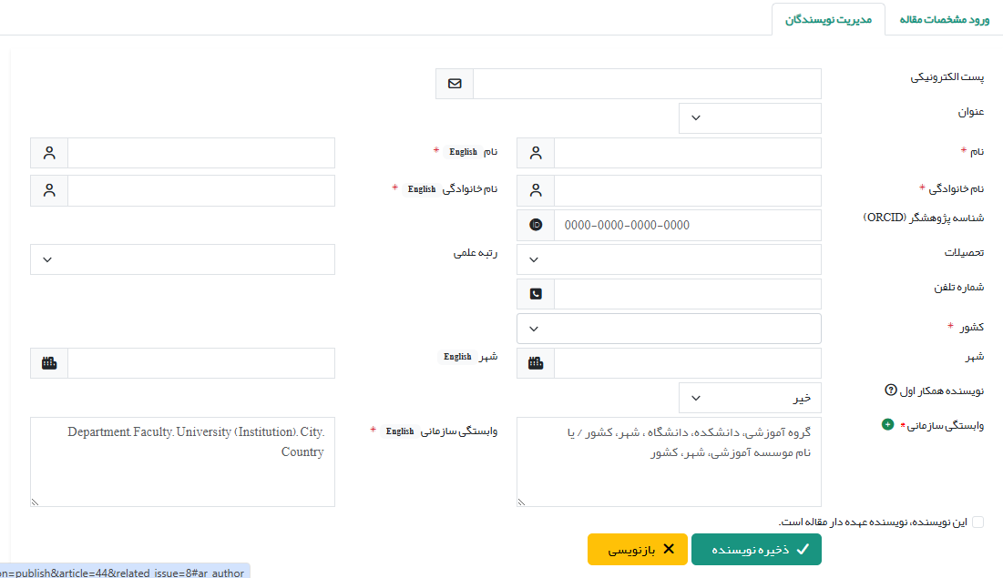Screen dimensions: 1003x578
Task: Click the person icon in the English first name field
Action: (x=49, y=153)
